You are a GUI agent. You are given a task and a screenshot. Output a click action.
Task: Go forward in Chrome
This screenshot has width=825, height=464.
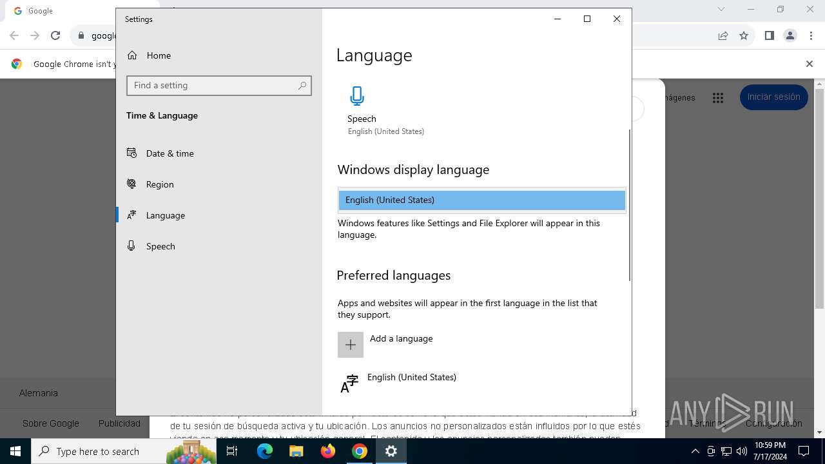tap(35, 36)
